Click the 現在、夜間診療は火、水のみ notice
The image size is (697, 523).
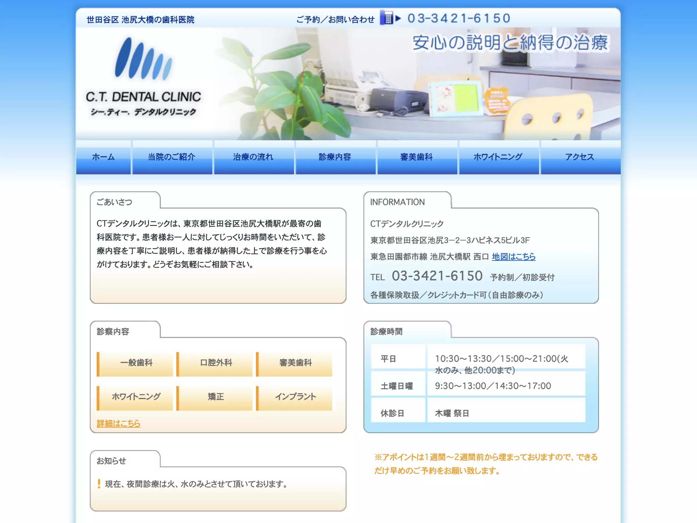pos(196,484)
